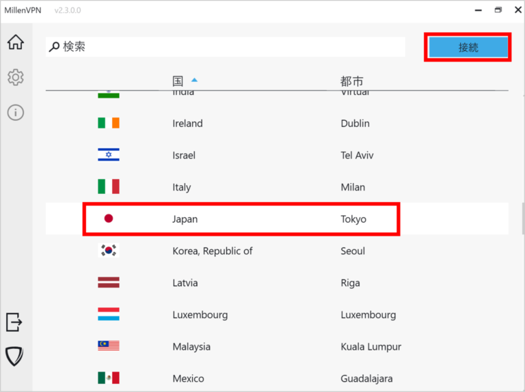
Task: Open the settings gear in sidebar
Action: point(15,77)
